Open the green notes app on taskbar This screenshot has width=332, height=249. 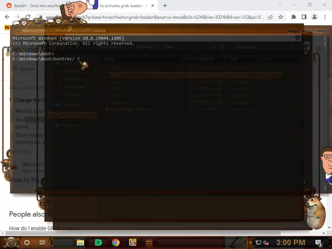point(98,243)
